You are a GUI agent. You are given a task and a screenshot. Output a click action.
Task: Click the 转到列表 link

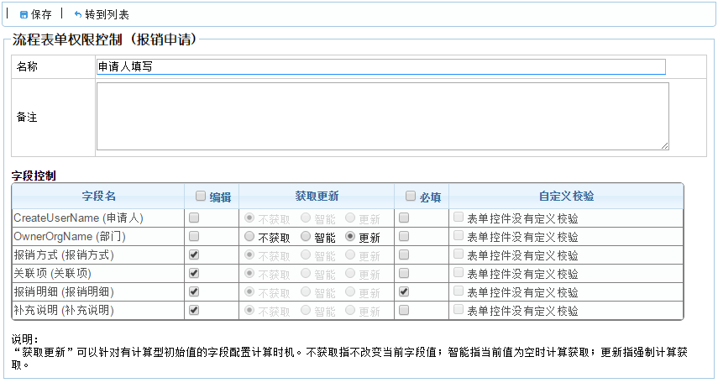point(107,15)
